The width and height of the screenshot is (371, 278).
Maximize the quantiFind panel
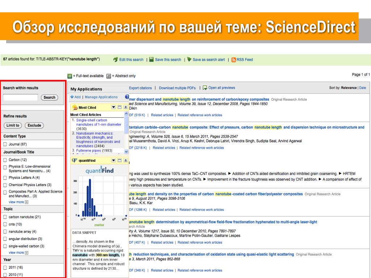120,160
